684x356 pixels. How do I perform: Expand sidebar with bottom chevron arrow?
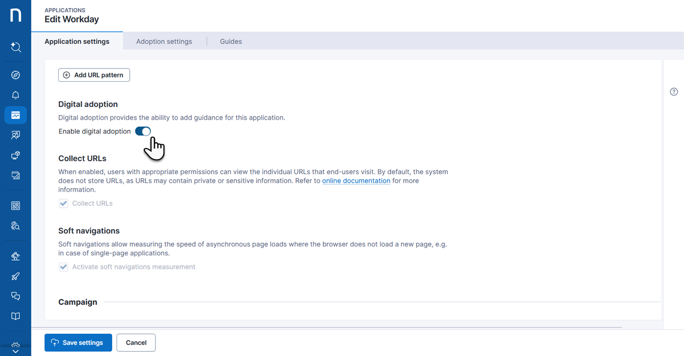point(15,351)
